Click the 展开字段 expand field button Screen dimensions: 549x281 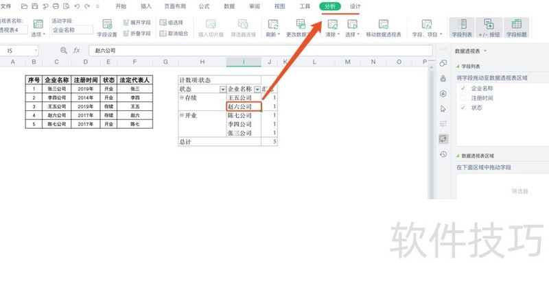137,23
